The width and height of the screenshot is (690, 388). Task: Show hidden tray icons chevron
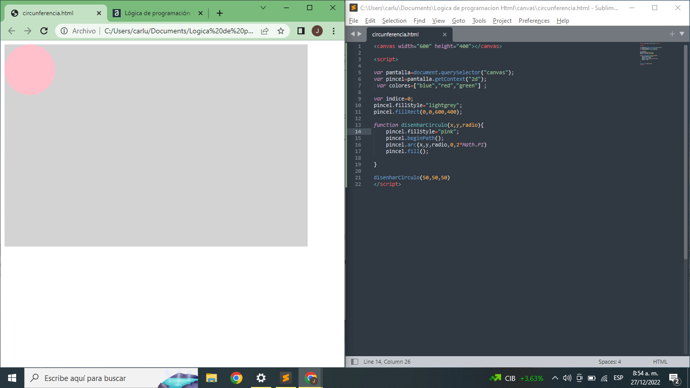coord(555,378)
